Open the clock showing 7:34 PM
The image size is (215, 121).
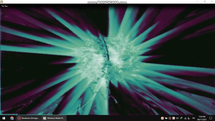[x=202, y=118]
